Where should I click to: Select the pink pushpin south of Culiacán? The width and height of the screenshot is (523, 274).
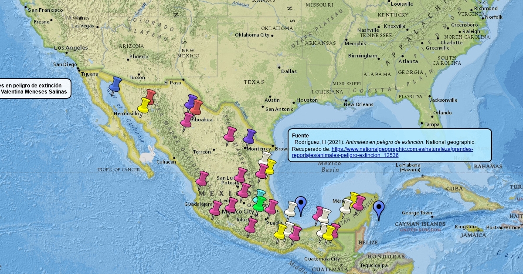[202, 179]
